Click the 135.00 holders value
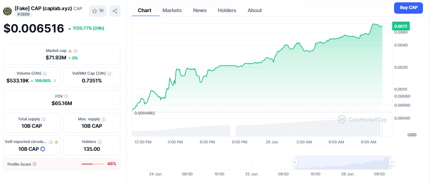430x184 pixels. coord(92,149)
